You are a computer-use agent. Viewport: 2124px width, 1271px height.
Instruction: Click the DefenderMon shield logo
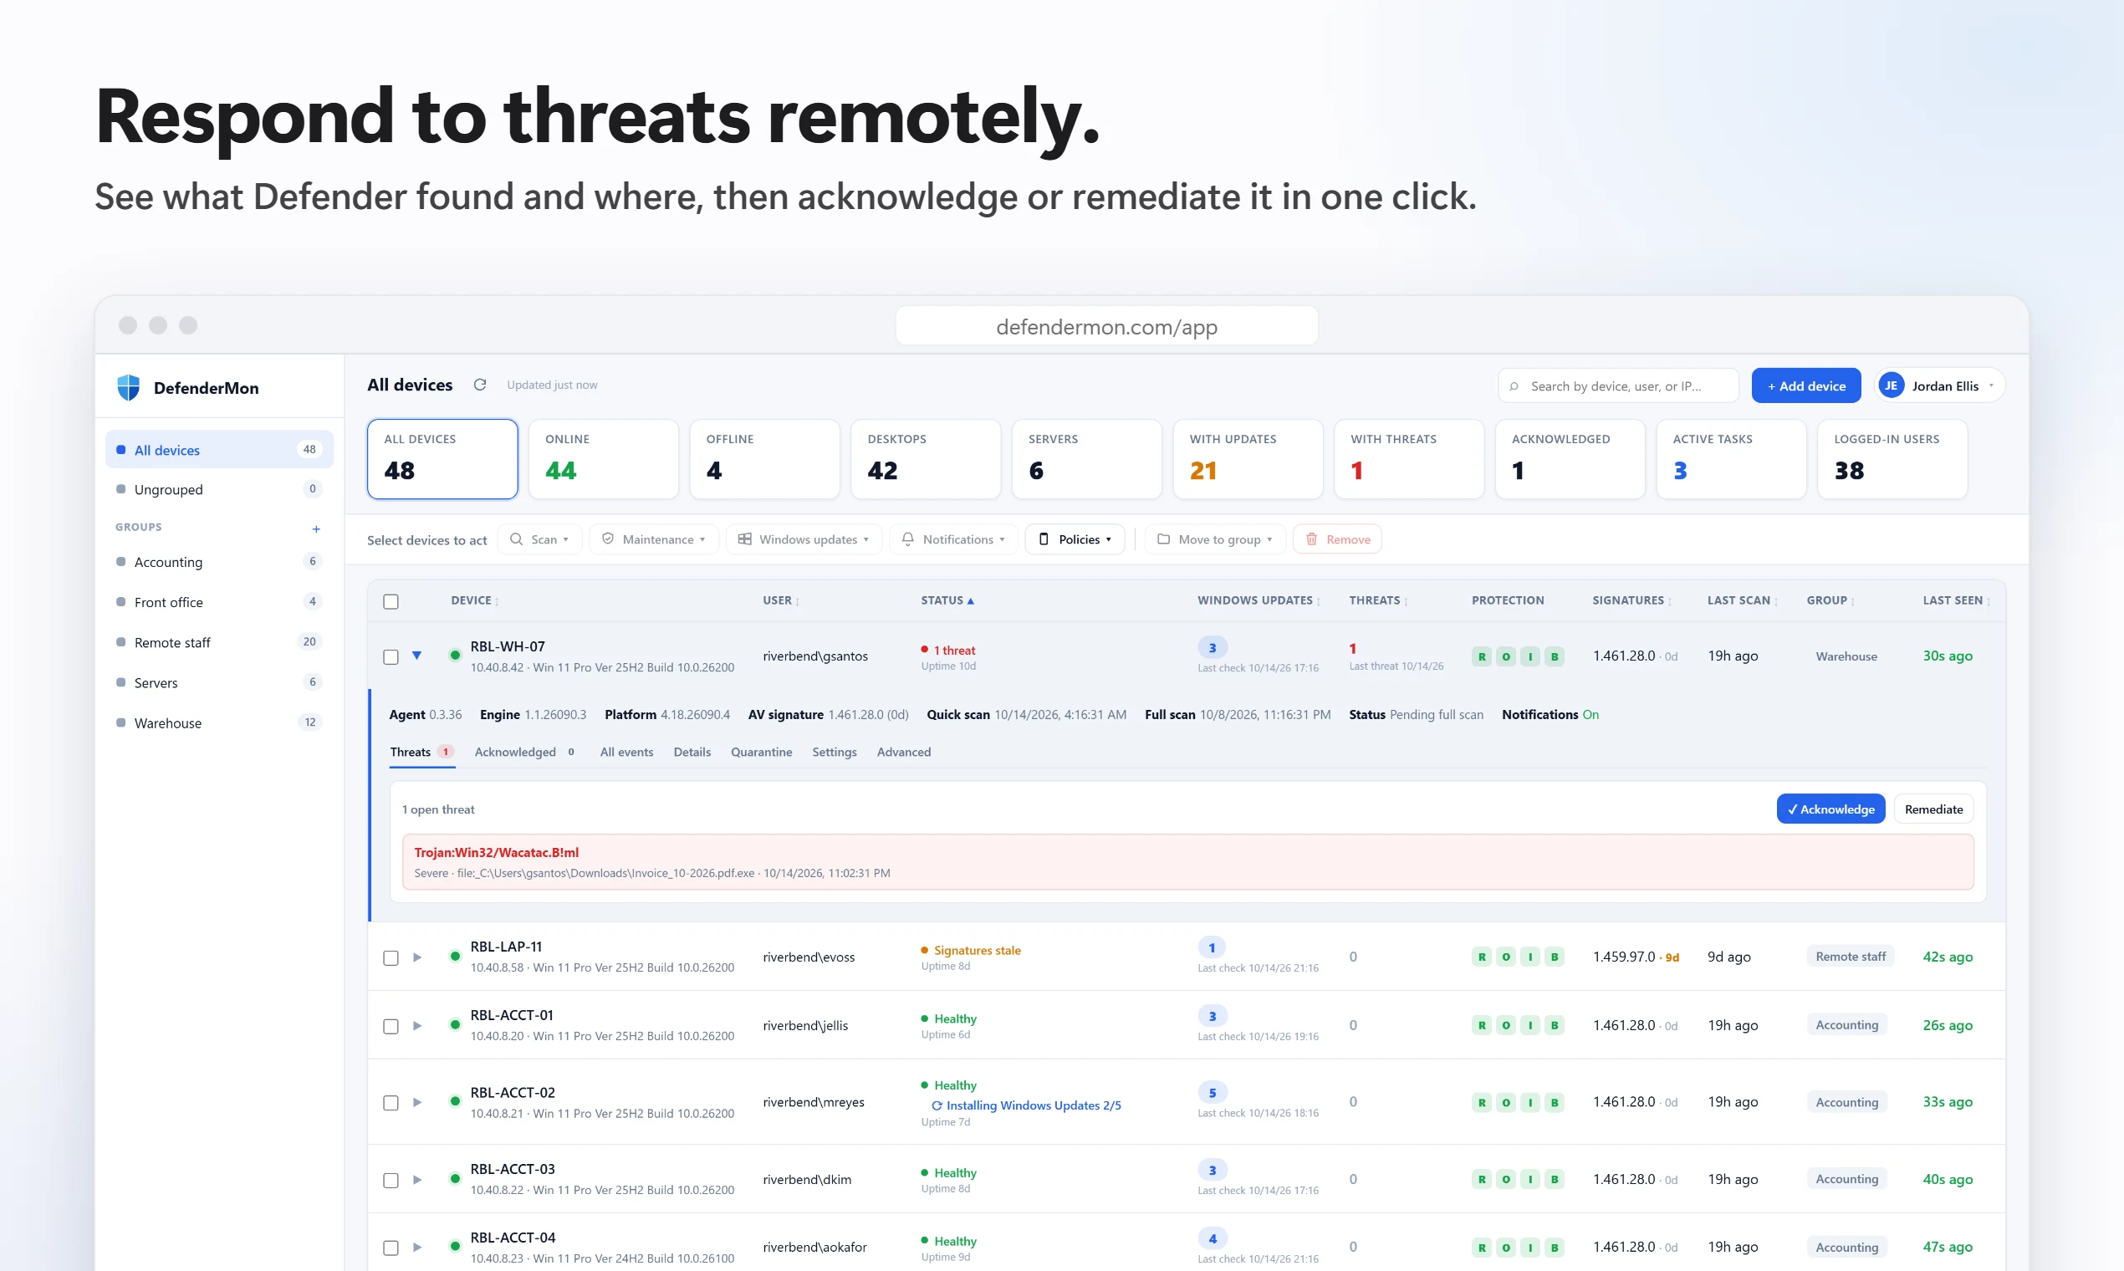(129, 387)
